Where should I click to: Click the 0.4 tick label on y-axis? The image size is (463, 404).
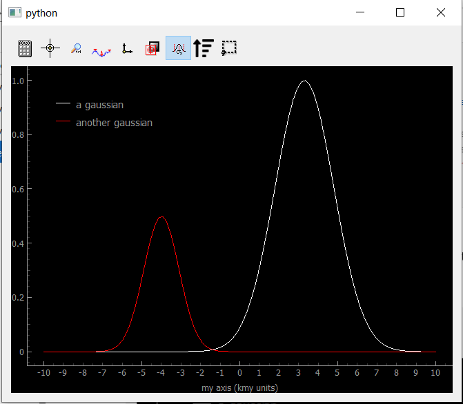[18, 244]
